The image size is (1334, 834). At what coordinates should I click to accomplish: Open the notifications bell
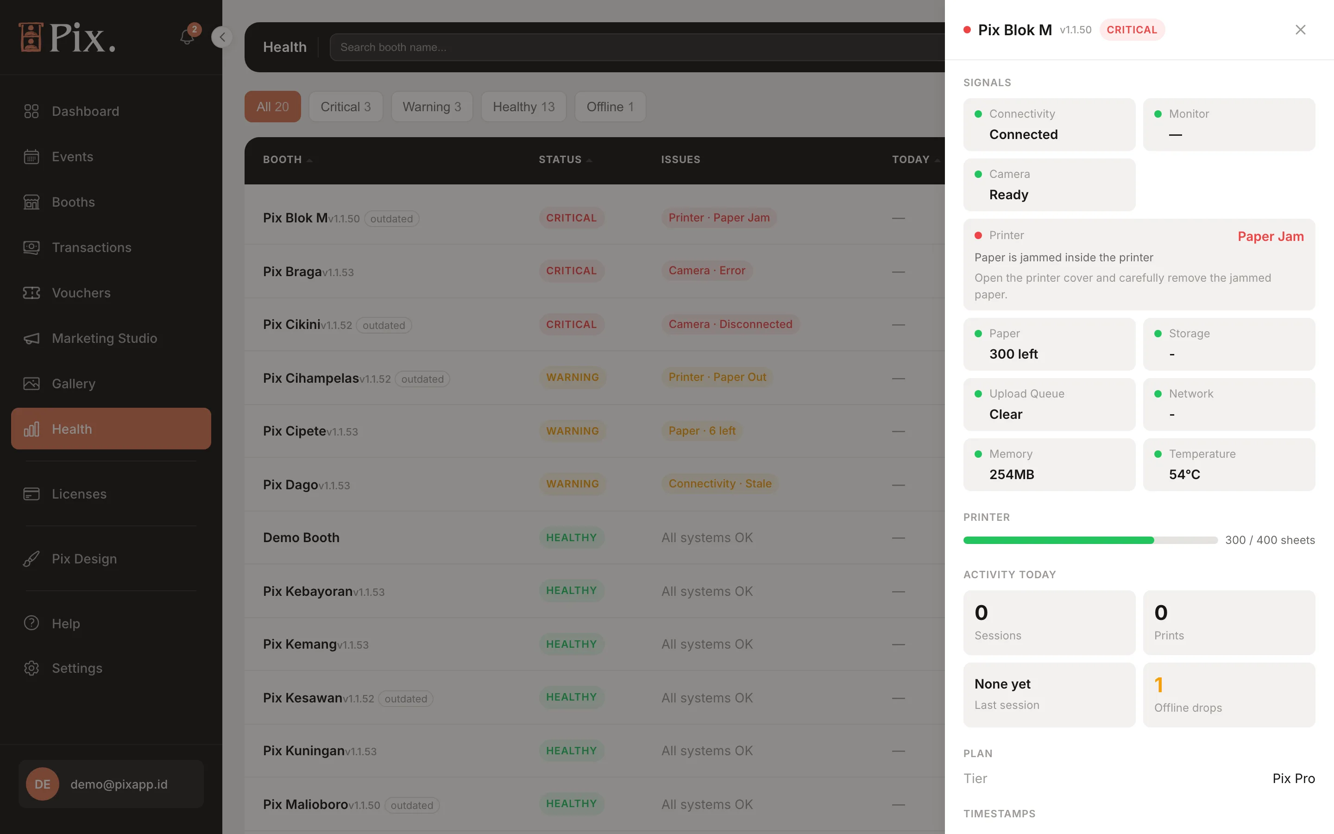188,37
